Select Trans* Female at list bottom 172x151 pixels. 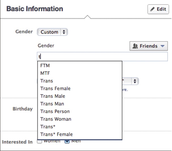[x=56, y=134]
